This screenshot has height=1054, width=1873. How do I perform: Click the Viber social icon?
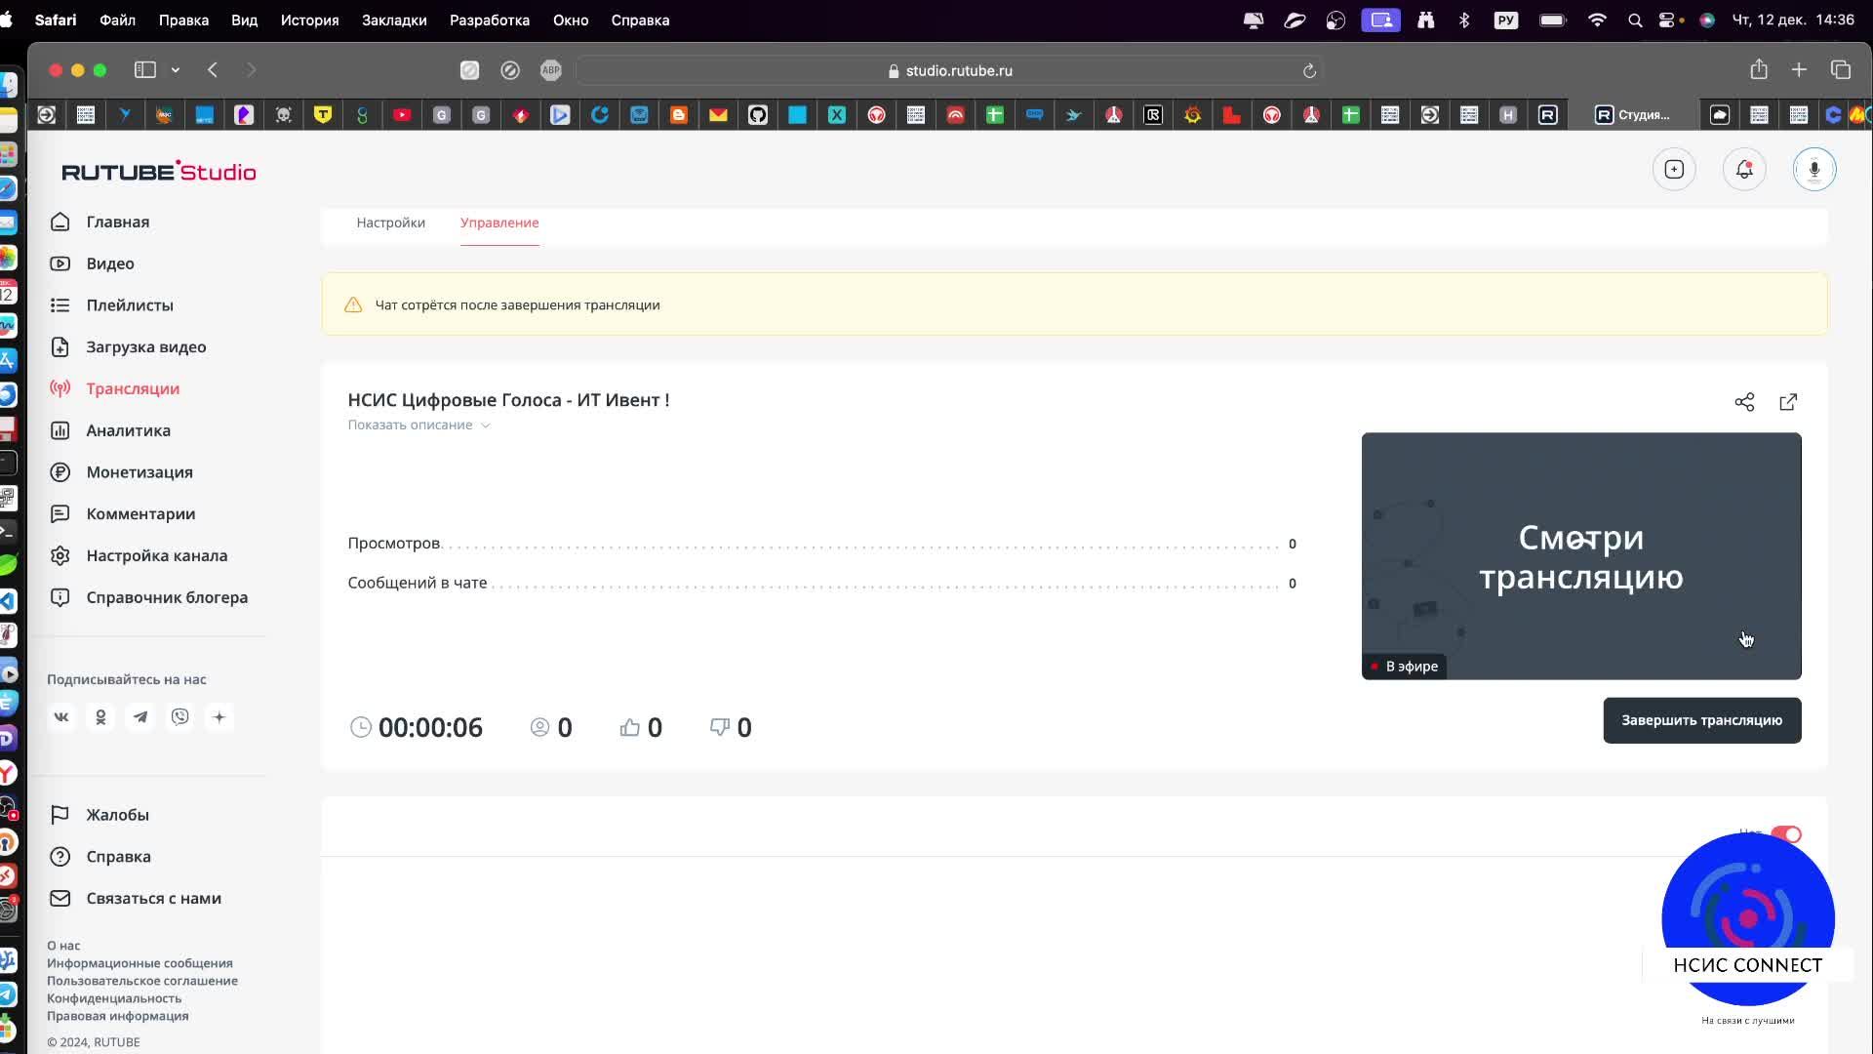[x=180, y=717]
